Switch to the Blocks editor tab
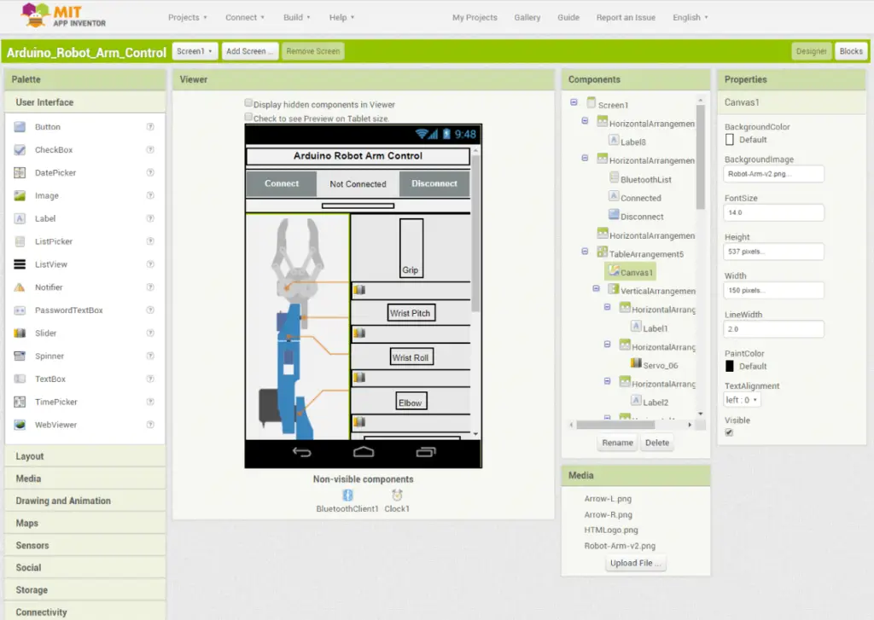 click(x=850, y=50)
